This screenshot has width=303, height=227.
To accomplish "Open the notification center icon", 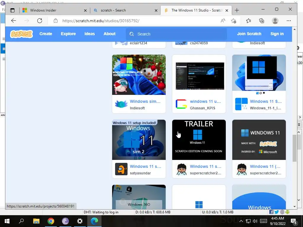I will (x=294, y=221).
